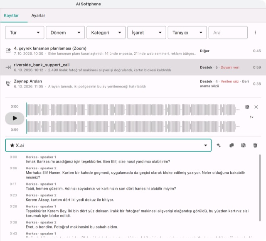The image size is (266, 241).
Task: Click the imported file arrow icon
Action: (8, 67)
